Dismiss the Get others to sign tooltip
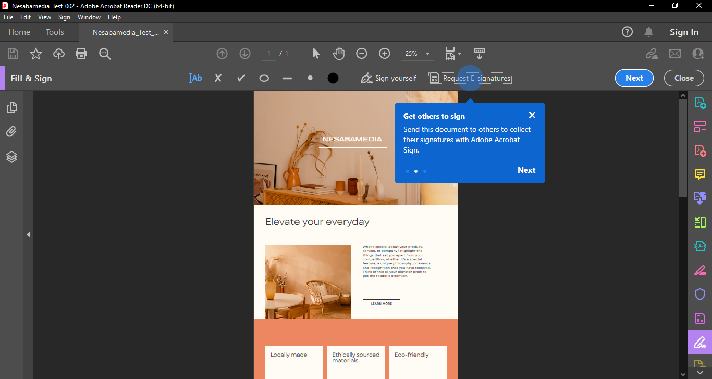This screenshot has width=712, height=379. (x=532, y=115)
